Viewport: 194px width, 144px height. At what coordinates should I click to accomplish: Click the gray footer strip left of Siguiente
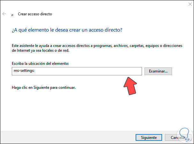click(x=64, y=138)
